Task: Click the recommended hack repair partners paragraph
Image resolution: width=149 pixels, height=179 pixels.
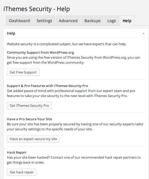Action: click(x=74, y=160)
